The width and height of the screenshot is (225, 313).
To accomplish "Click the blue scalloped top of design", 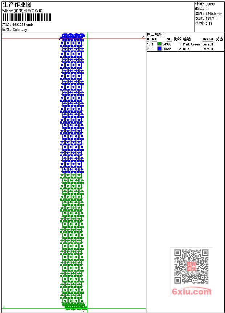I will 73,36.
